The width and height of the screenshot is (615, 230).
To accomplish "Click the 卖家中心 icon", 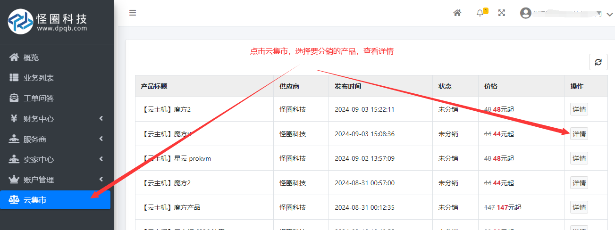I will pos(14,159).
